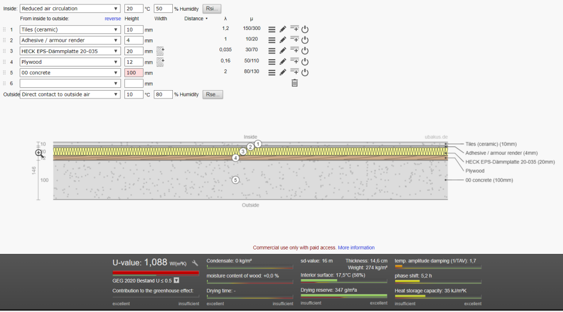This screenshot has width=563, height=312.
Task: Insert a new layer after Tiles (ceramic)
Action: (x=294, y=29)
